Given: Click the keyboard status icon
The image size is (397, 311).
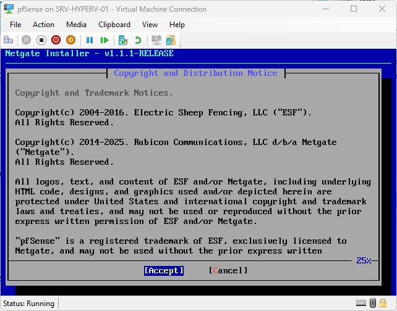Looking at the screenshot, I should coord(361,303).
